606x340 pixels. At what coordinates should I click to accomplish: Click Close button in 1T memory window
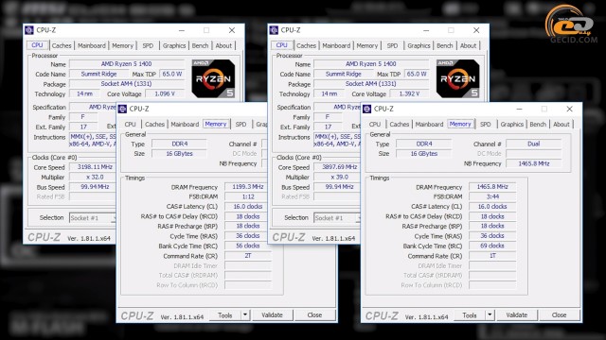pos(560,314)
